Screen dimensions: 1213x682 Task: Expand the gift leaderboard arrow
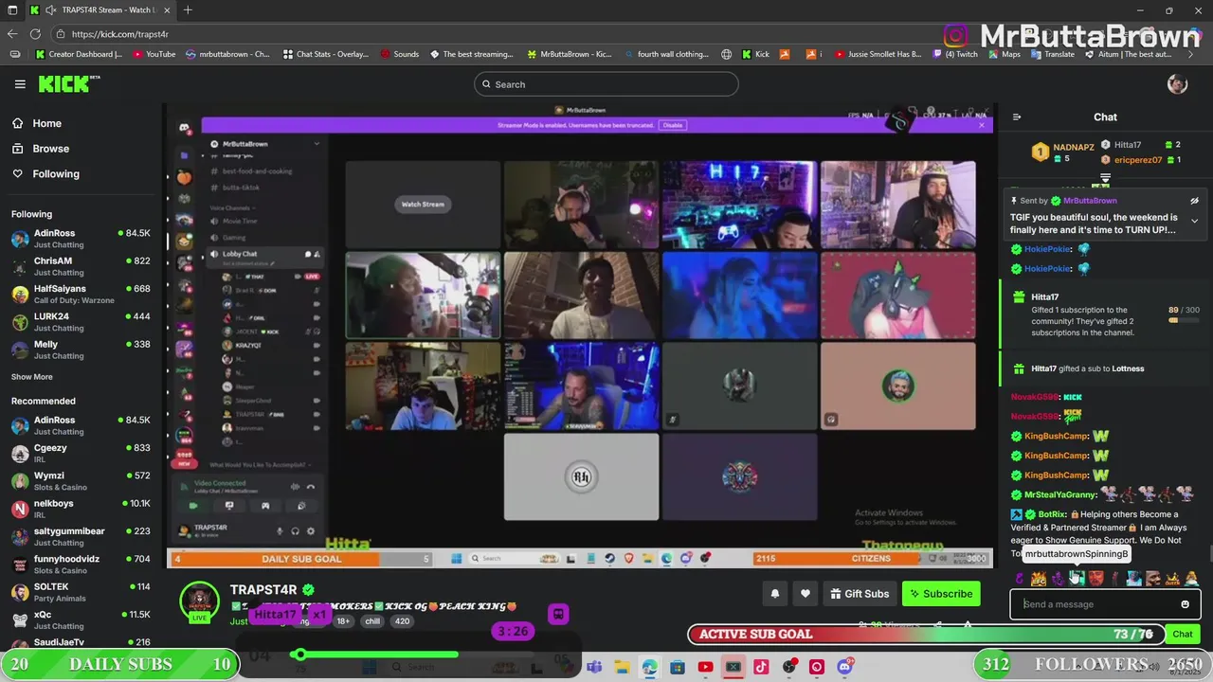tap(1105, 178)
